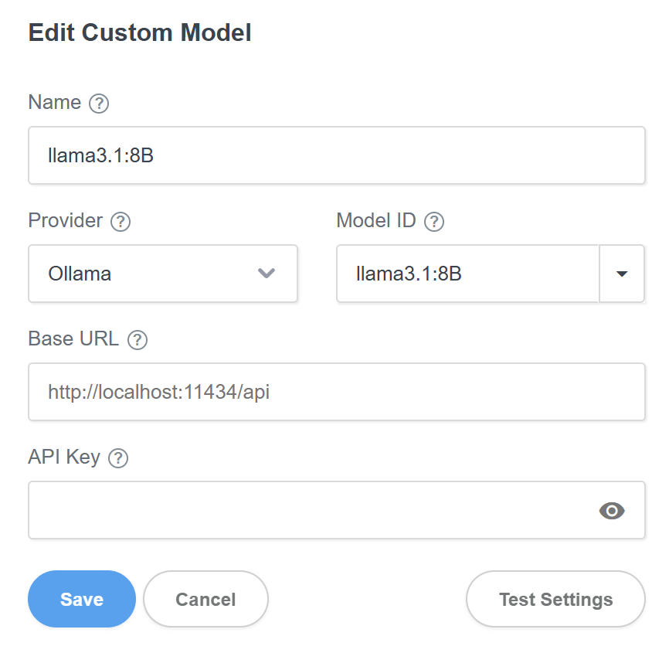Focus the empty API Key field
Viewport: 669px width, 653px height.
coord(309,511)
